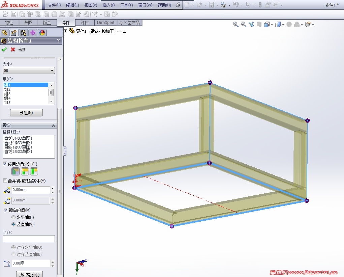Select 竖直轴 radio button
The height and width of the screenshot is (277, 344).
13,224
